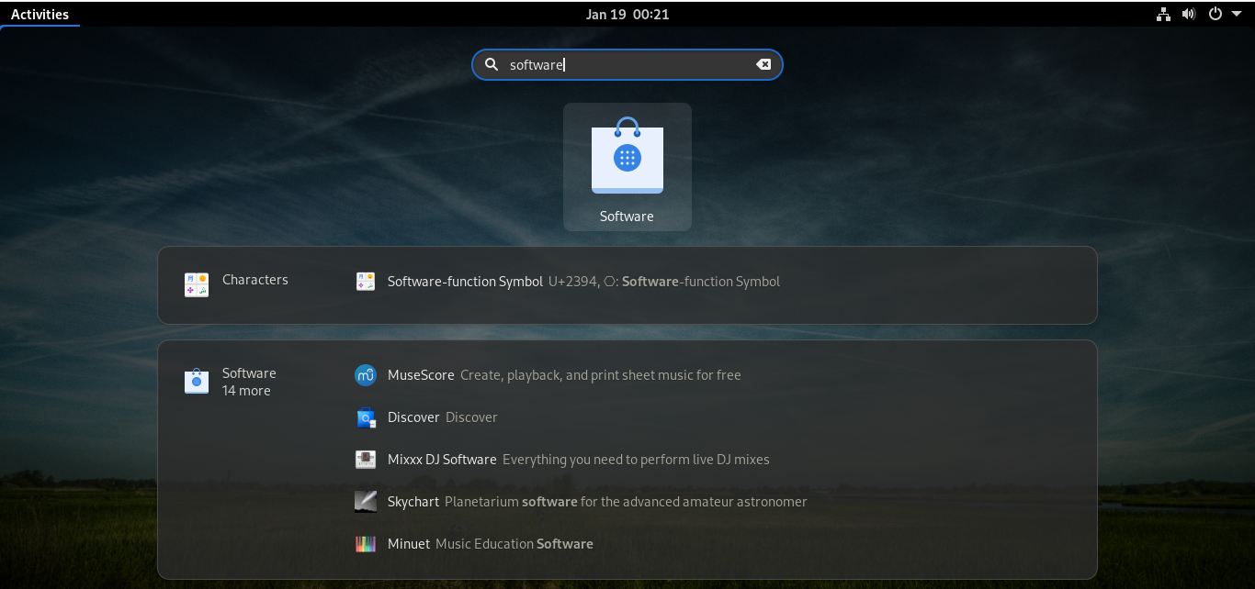Click the volume speaker icon in top bar

point(1189,14)
